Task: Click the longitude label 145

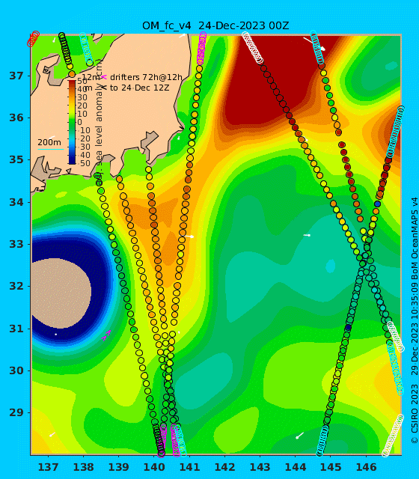Action: pyautogui.click(x=331, y=467)
